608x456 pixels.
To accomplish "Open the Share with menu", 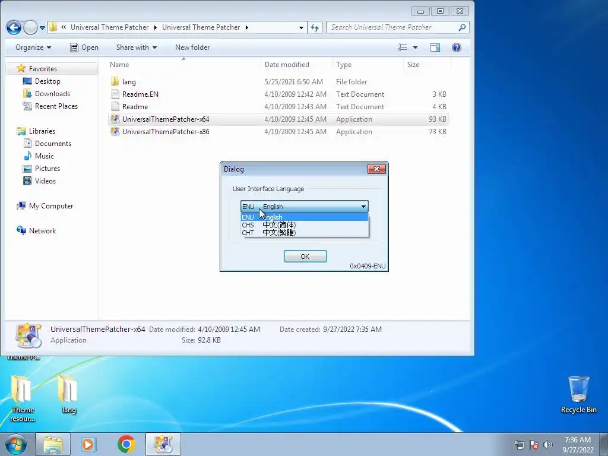I will coord(137,47).
